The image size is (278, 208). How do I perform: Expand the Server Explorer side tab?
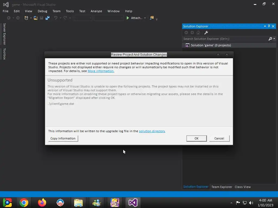(x=4, y=34)
